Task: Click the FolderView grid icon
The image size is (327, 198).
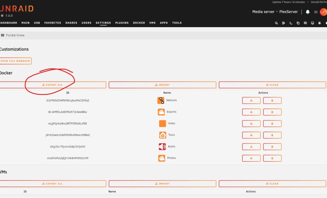Action: tap(3, 35)
